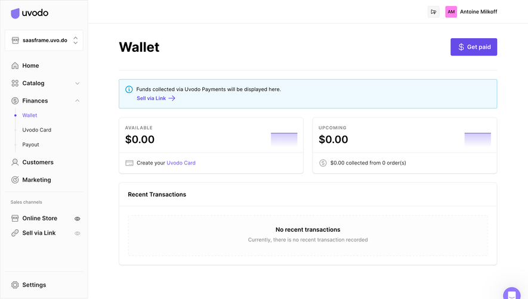Image resolution: width=528 pixels, height=299 pixels.
Task: Click the Settings gear icon
Action: (x=15, y=285)
